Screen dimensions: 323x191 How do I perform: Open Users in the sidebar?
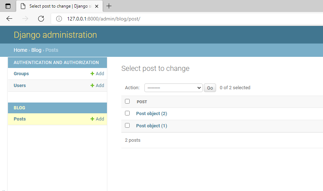pos(20,85)
